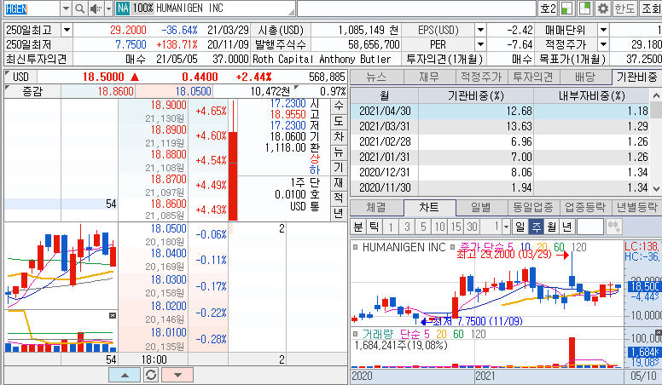This screenshot has width=662, height=385.
Task: Click the empty chart count input field
Action: (x=589, y=227)
